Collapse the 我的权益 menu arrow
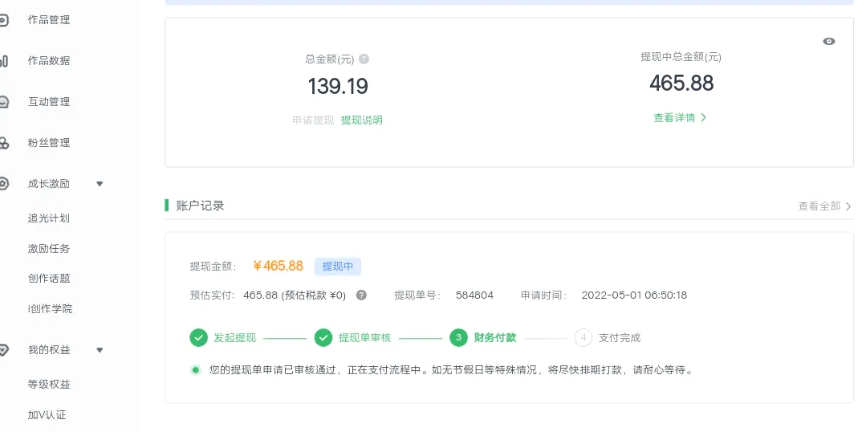Viewport: 866px width, 432px height. pos(100,350)
